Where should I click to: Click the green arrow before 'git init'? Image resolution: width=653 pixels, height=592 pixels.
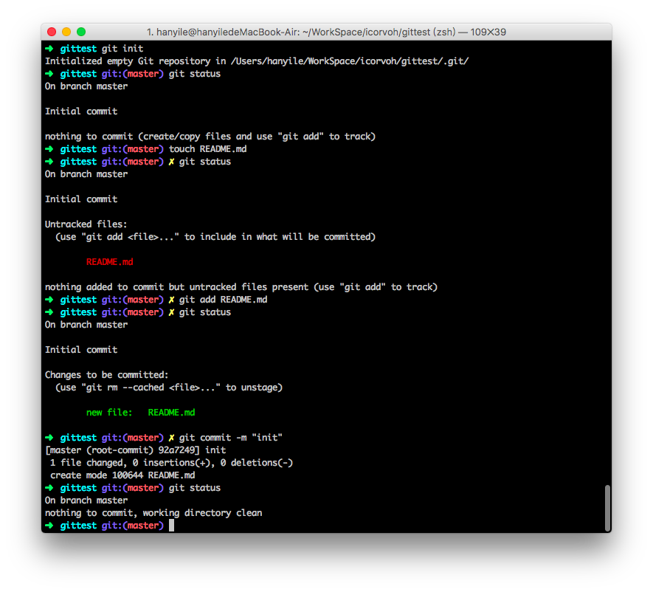[x=49, y=49]
